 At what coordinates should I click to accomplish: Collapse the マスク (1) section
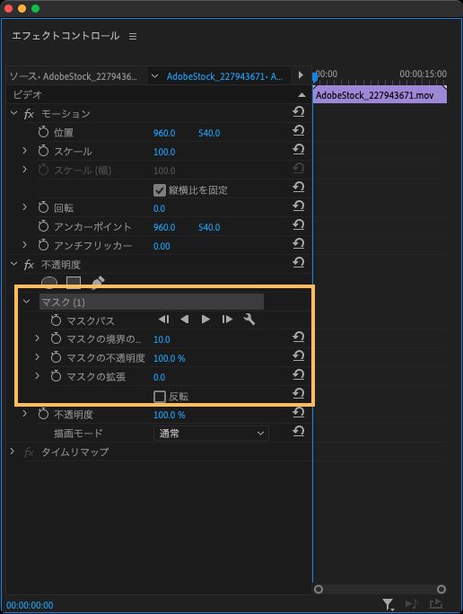[27, 302]
